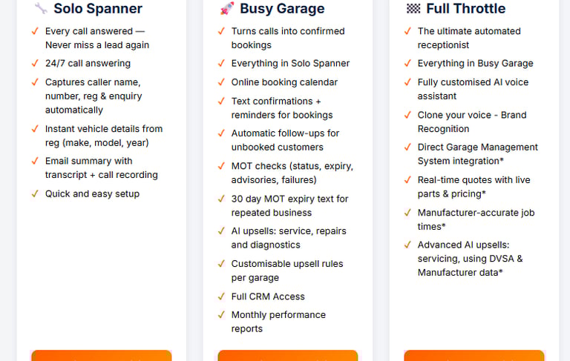Click Email summary with transcript feature text
This screenshot has width=570, height=361.
(x=102, y=168)
